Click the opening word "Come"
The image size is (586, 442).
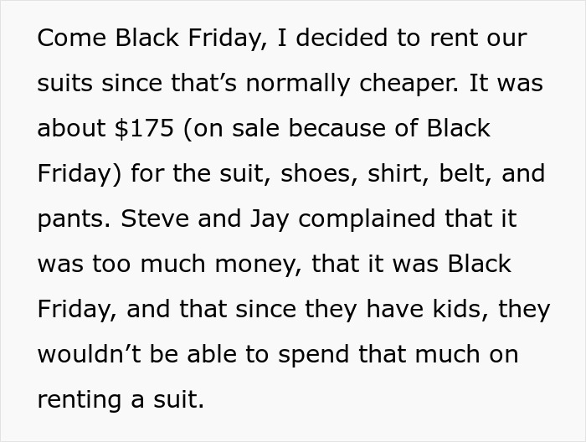[72, 39]
